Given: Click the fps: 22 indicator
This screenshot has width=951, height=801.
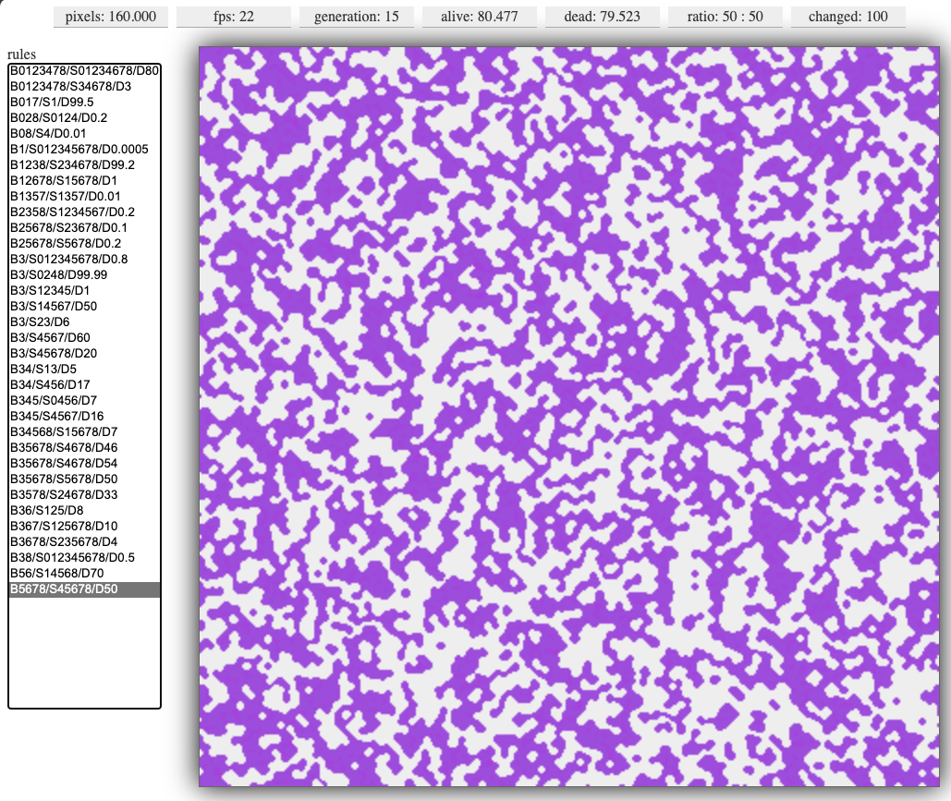Looking at the screenshot, I should 234,17.
